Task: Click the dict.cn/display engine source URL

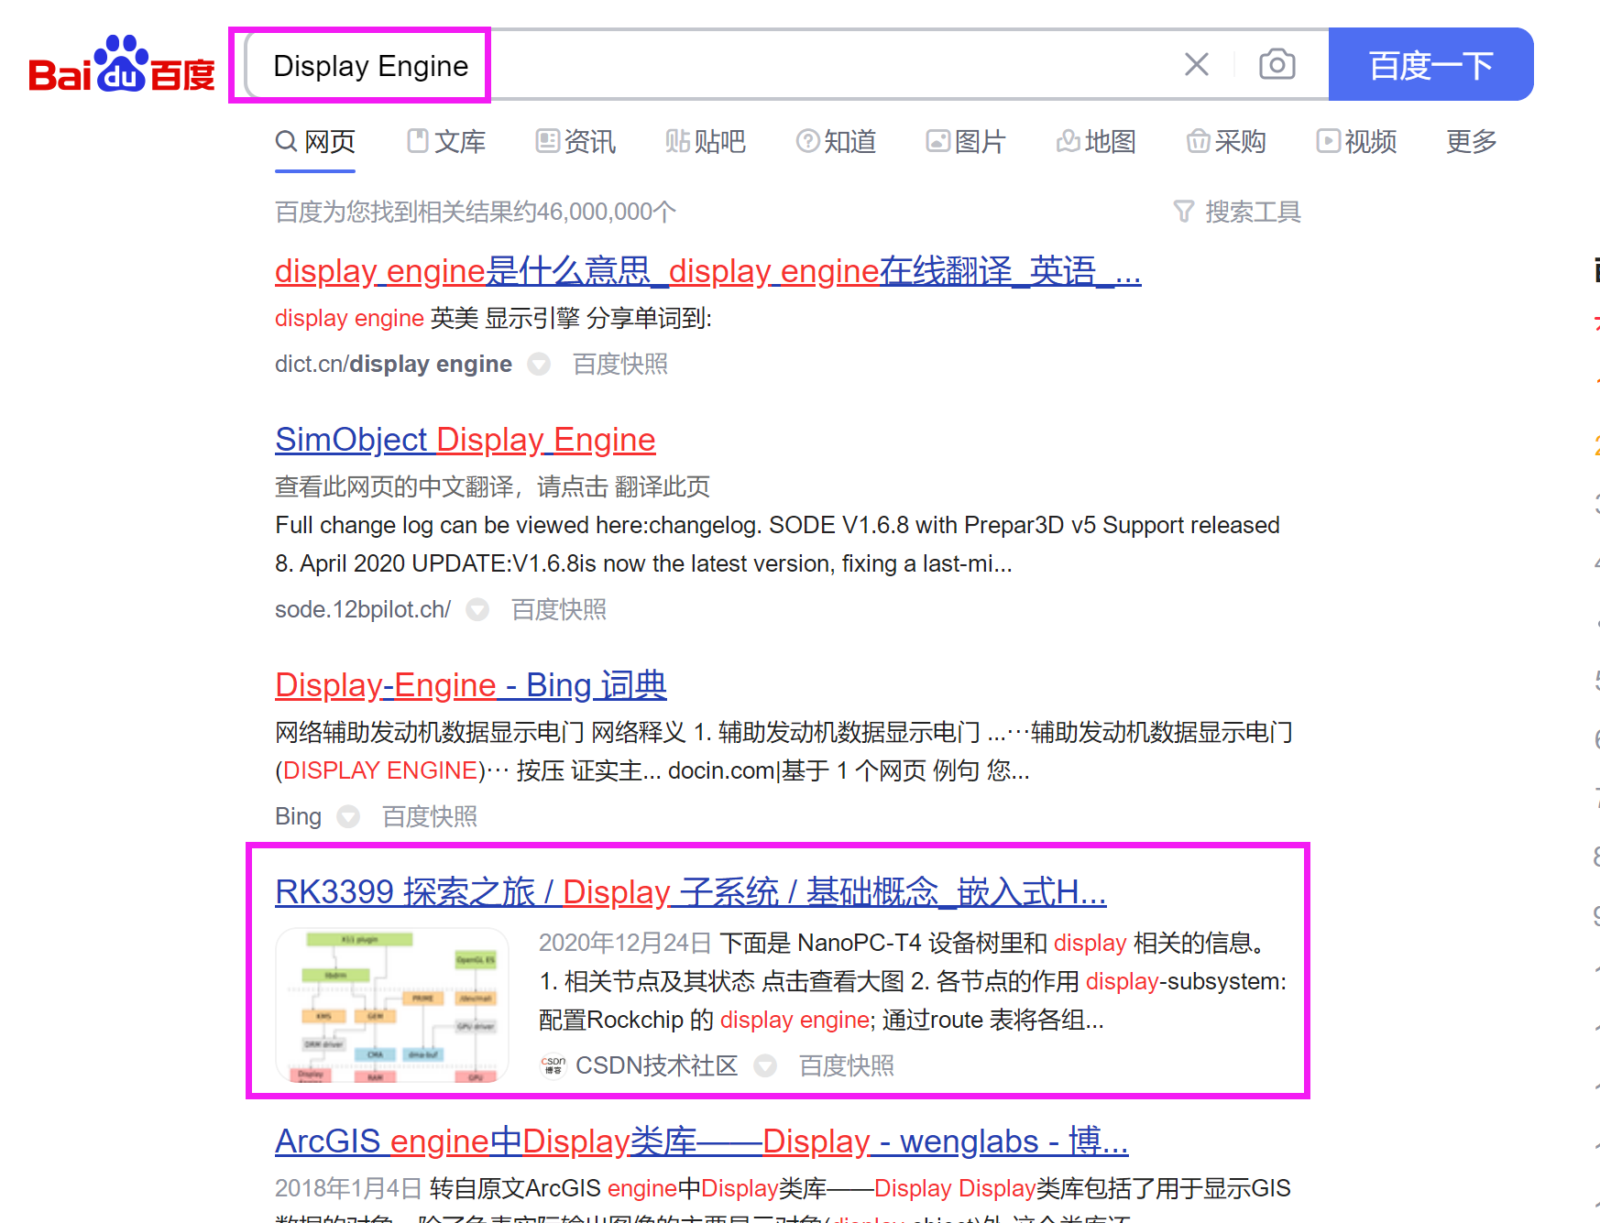Action: [x=393, y=365]
